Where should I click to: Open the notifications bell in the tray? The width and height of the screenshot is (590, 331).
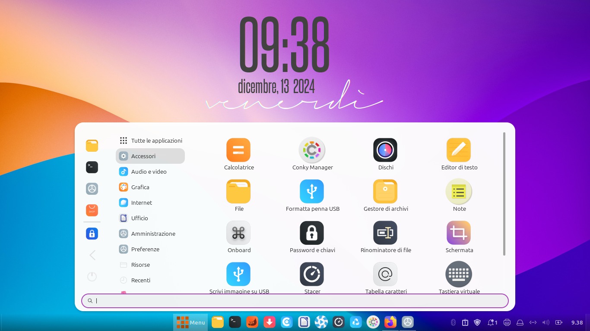(x=492, y=322)
